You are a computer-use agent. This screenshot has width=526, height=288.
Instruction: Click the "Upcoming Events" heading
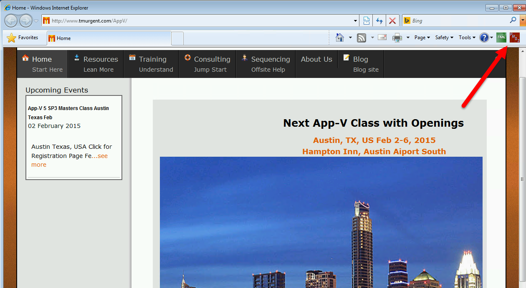pyautogui.click(x=57, y=90)
